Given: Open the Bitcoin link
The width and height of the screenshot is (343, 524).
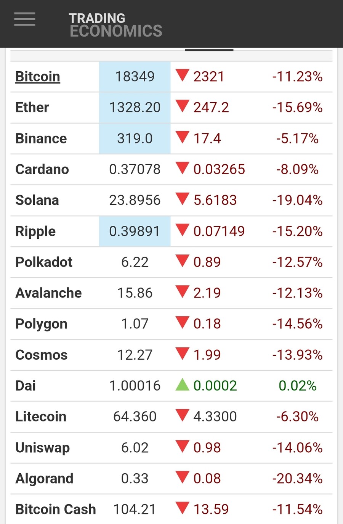Looking at the screenshot, I should (x=38, y=77).
